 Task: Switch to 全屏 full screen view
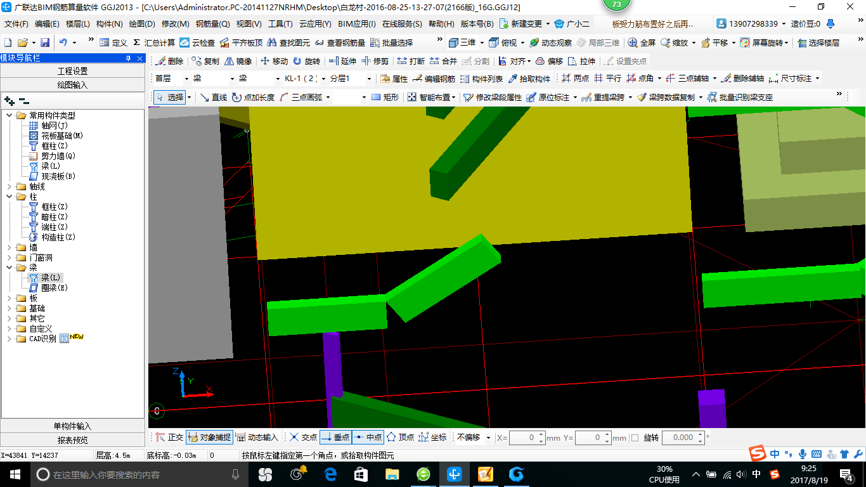pyautogui.click(x=642, y=42)
